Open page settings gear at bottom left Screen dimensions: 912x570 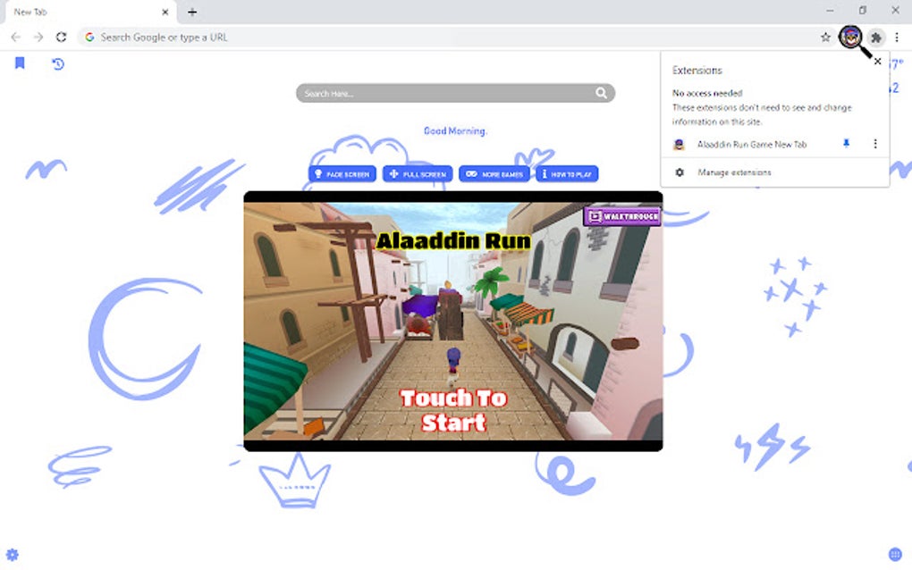coord(13,554)
